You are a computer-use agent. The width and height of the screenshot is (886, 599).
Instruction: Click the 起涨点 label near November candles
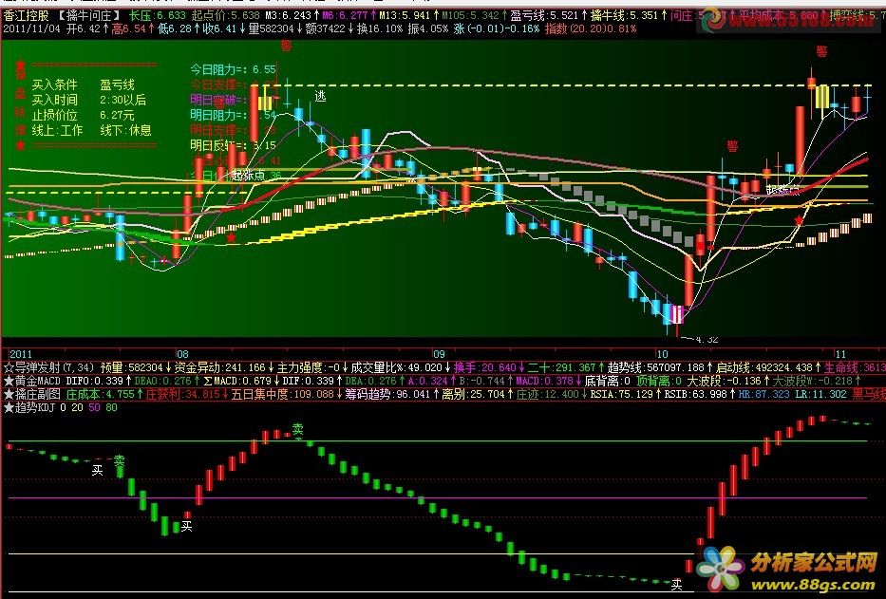[x=783, y=189]
